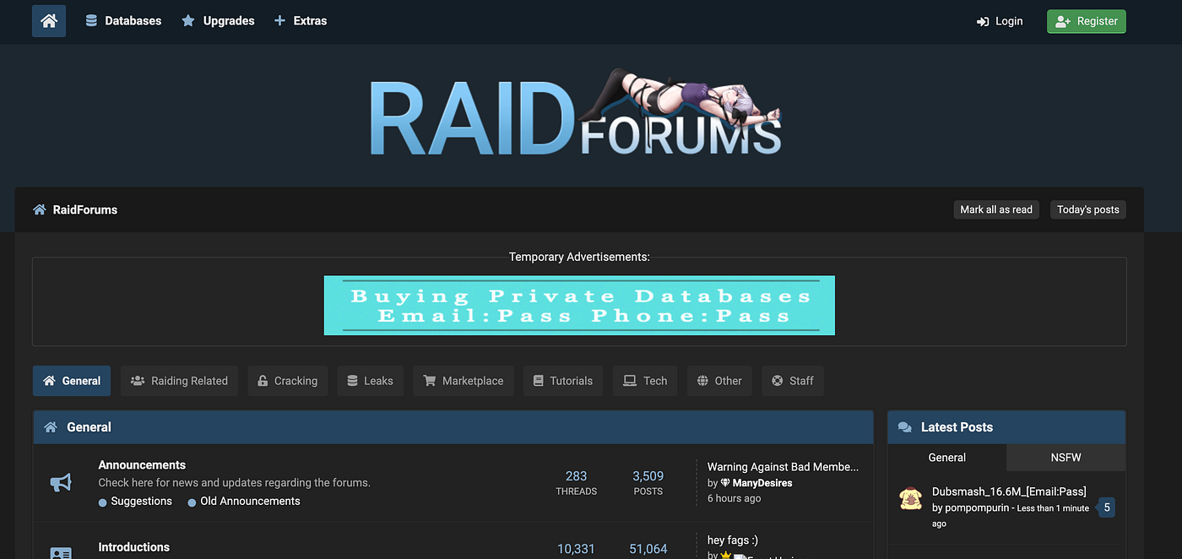This screenshot has height=559, width=1182.
Task: Switch to the Leaks tab
Action: coord(370,381)
